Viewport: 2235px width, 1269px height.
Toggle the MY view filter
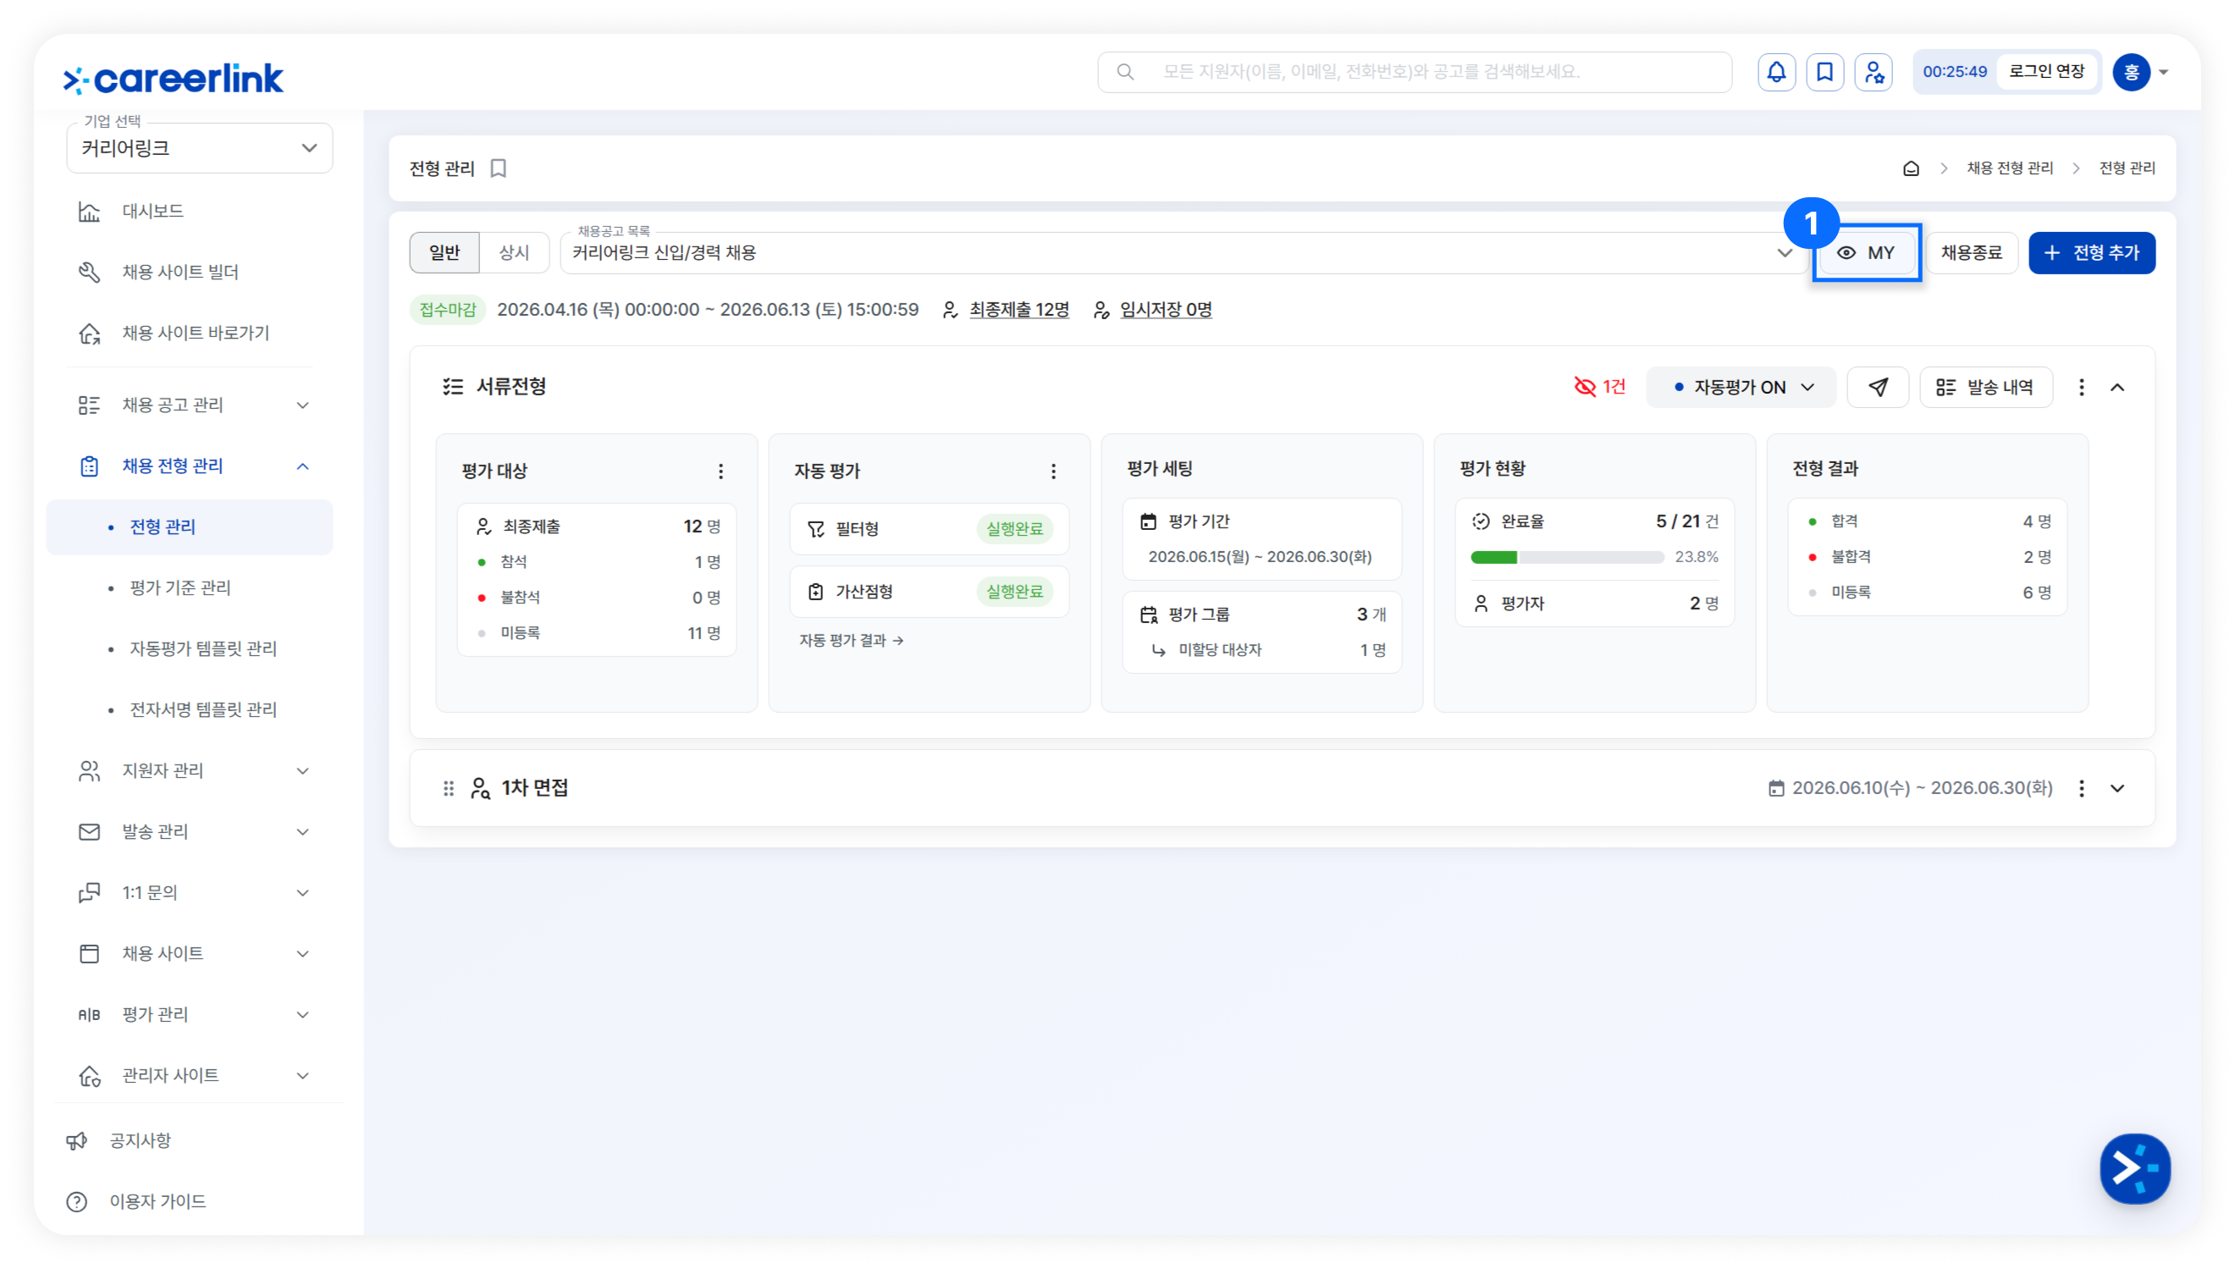[1866, 253]
